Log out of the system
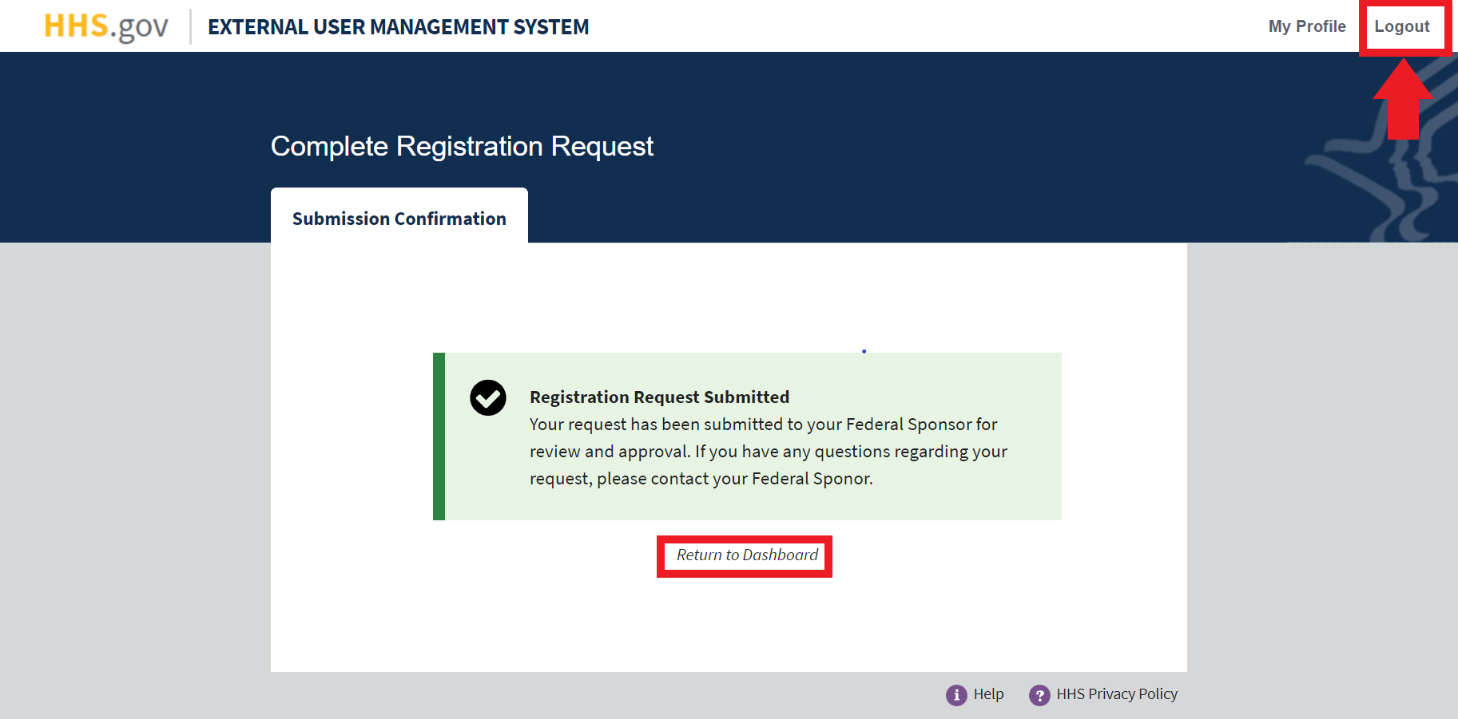The image size is (1458, 719). 1404,26
